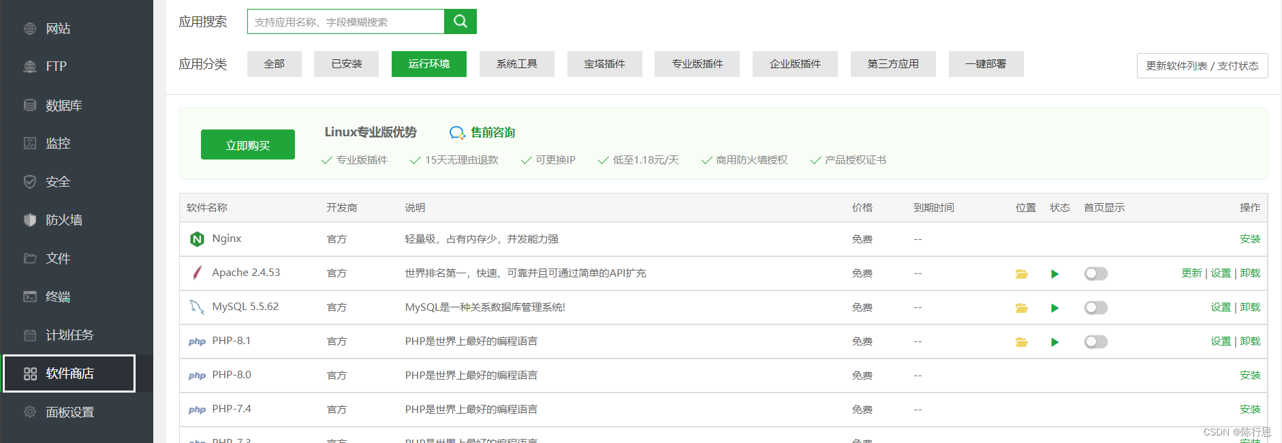Click PHP-8.1 green play status icon
The height and width of the screenshot is (443, 1282).
click(x=1054, y=342)
